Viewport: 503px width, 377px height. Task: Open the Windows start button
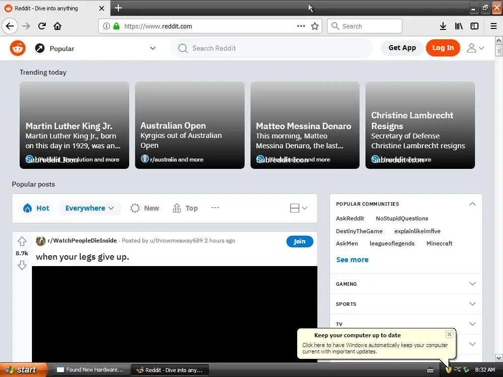click(24, 370)
